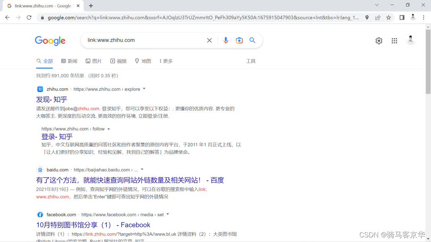Clear the search box text
Screen dimensions: 431x242
(x=210, y=41)
